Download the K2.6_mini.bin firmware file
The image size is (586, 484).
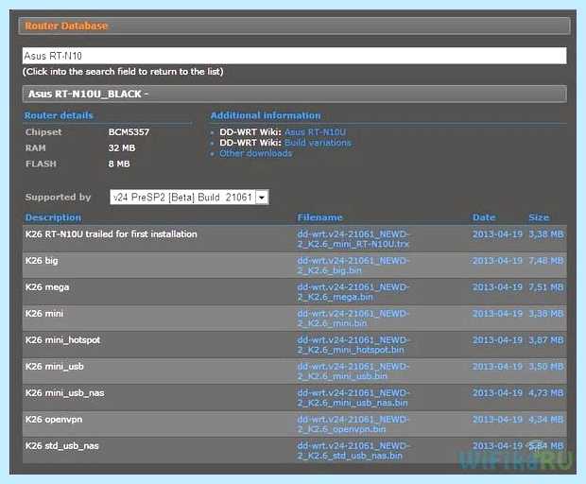353,319
